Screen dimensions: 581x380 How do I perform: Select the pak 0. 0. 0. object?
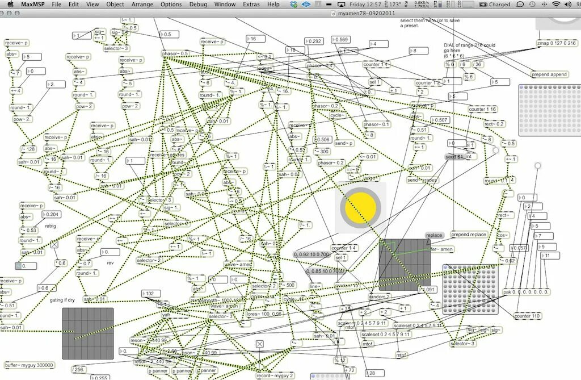526,292
